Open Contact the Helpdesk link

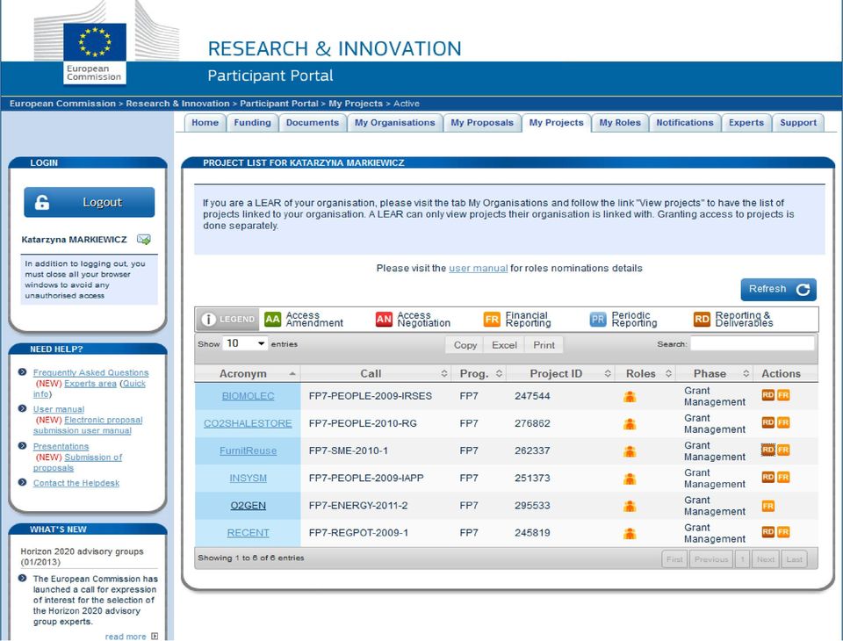pyautogui.click(x=76, y=483)
